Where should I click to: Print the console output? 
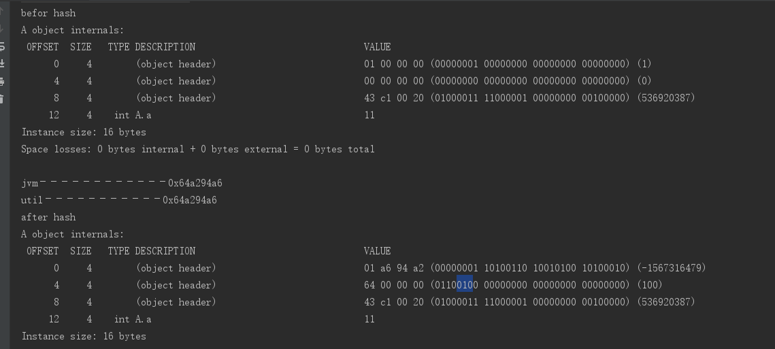click(2, 81)
